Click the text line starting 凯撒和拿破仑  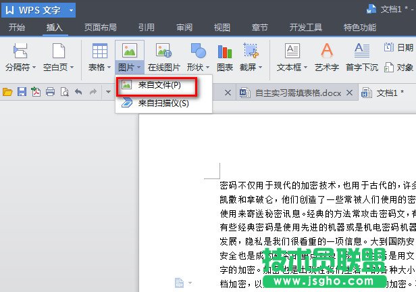click(318, 199)
